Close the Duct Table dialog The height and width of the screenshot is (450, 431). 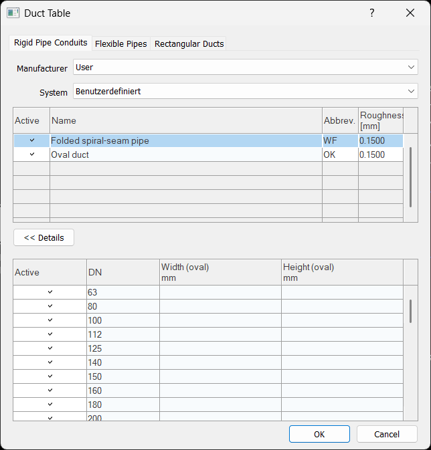point(410,13)
